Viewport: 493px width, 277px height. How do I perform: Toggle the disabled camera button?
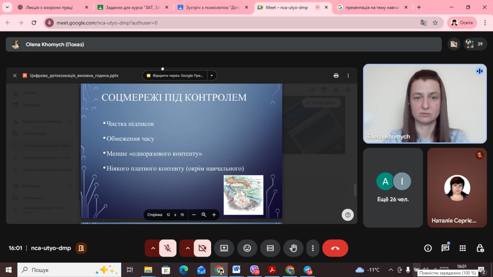pyautogui.click(x=202, y=248)
